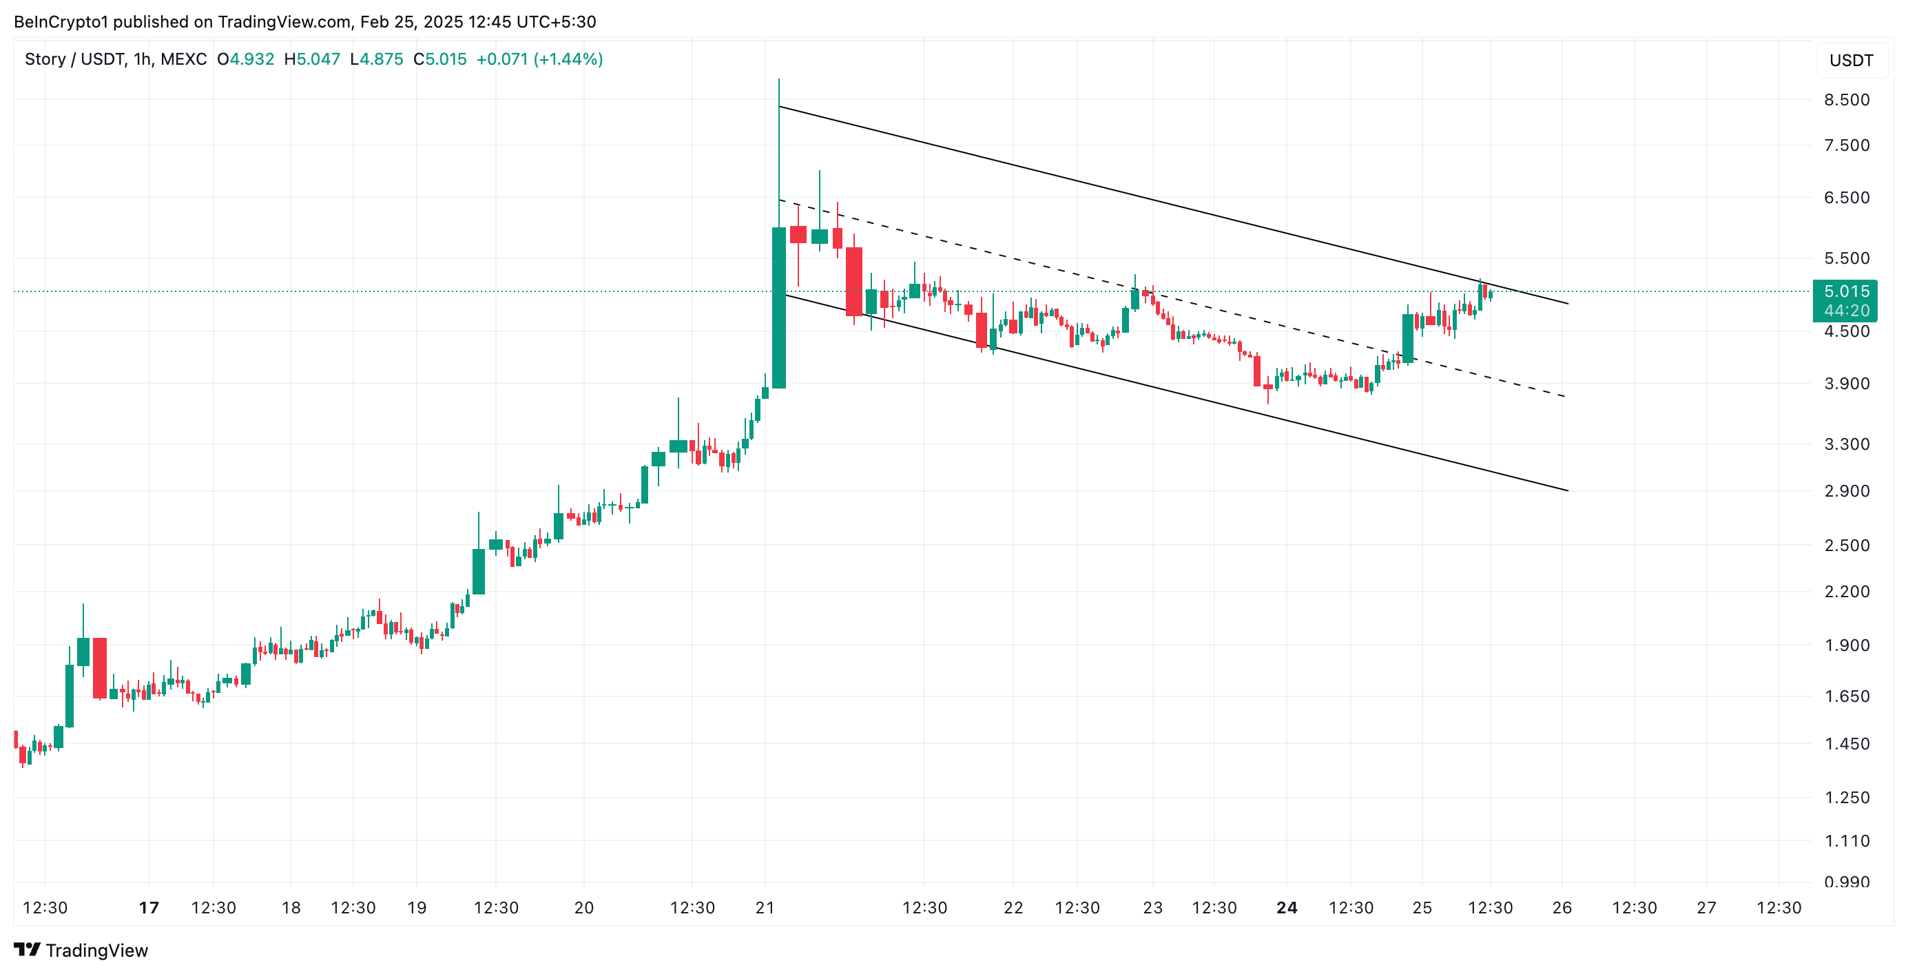Click the 8.500 price axis label
Screen dimensions: 1908x974
(x=1847, y=100)
